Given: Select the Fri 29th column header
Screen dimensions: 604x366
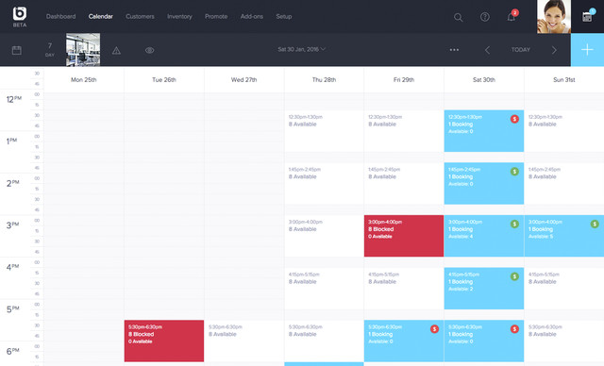Looking at the screenshot, I should coord(404,79).
